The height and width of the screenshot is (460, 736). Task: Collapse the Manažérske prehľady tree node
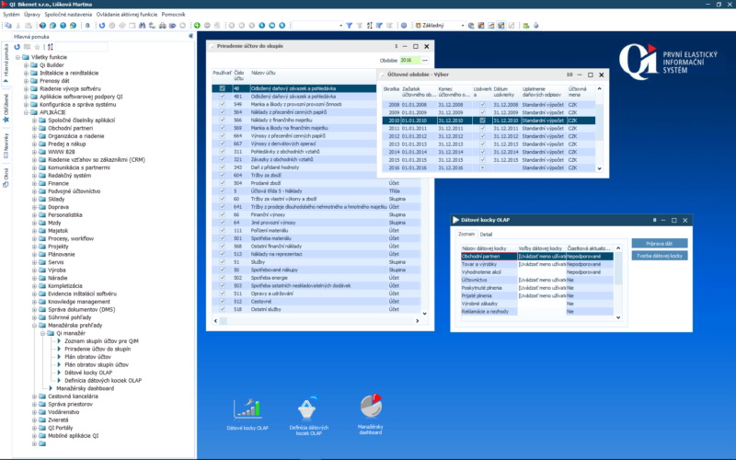coord(34,326)
